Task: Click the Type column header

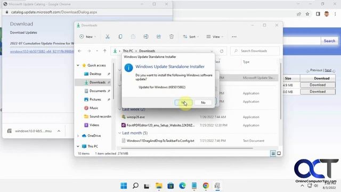Action: pos(246,62)
